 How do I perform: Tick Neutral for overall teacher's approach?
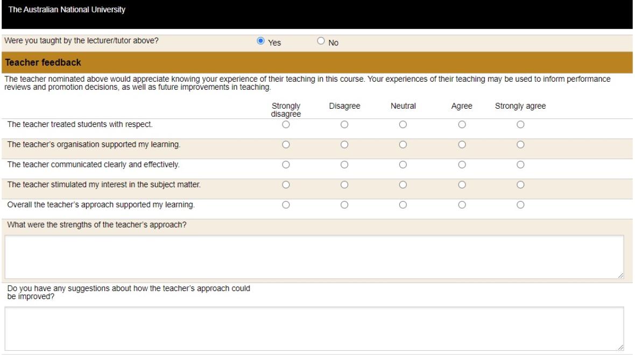coord(403,205)
